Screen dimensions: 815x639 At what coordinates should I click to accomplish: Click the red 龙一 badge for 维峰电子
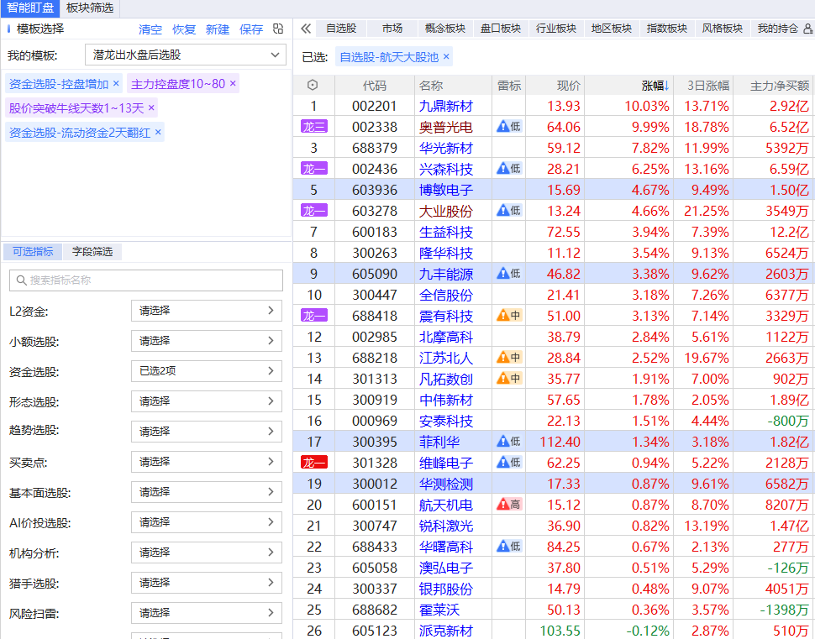click(313, 463)
